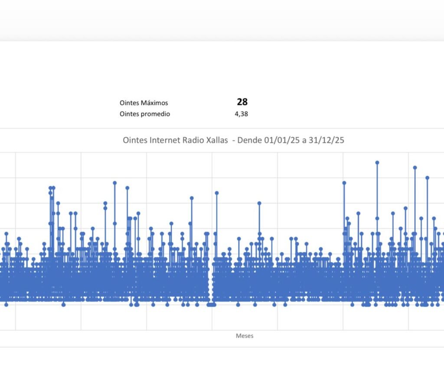Click the bold maximum value 28
Image resolution: width=444 pixels, height=368 pixels.
pyautogui.click(x=242, y=102)
